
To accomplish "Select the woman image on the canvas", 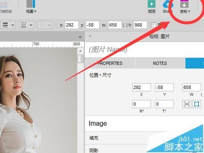I will pyautogui.click(x=38, y=100).
